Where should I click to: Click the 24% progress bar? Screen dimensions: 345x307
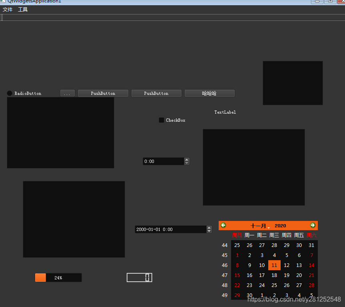[58, 277]
